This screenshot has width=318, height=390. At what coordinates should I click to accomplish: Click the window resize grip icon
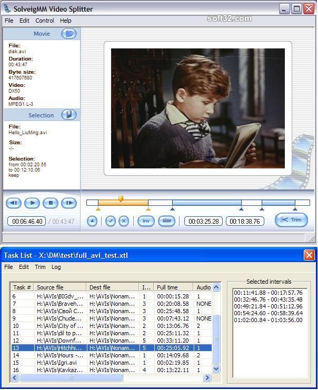point(312,238)
